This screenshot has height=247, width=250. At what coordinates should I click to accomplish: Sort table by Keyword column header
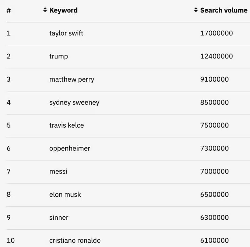(63, 10)
